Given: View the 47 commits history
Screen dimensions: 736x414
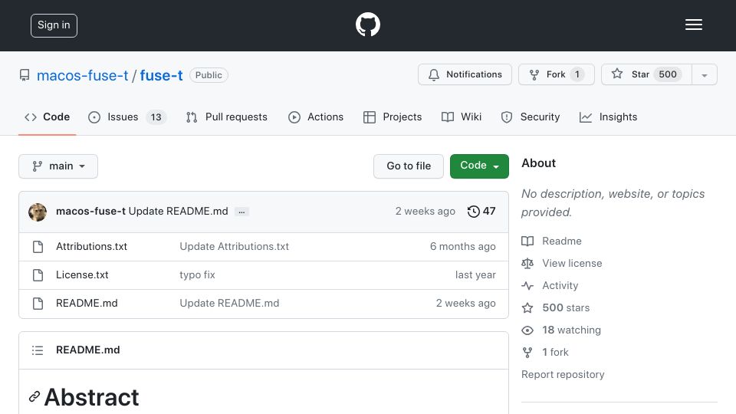Looking at the screenshot, I should pos(481,212).
